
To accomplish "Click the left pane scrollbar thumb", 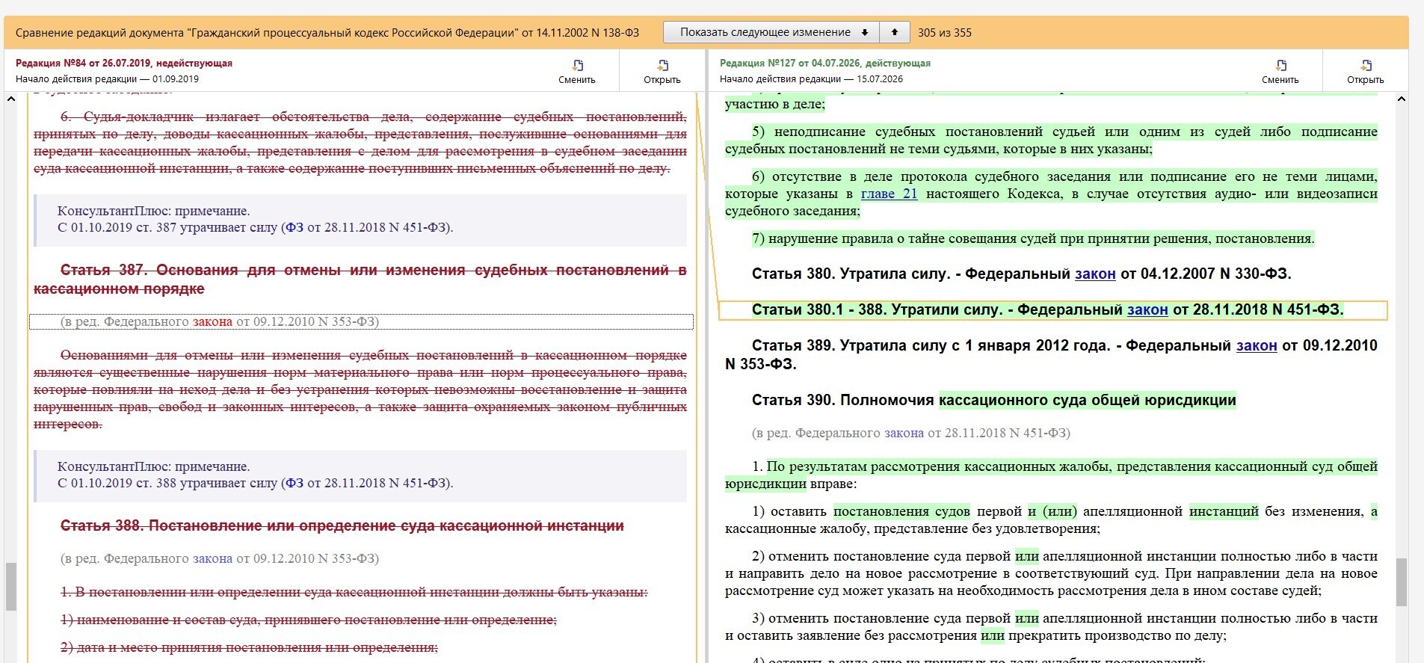I will pyautogui.click(x=11, y=587).
